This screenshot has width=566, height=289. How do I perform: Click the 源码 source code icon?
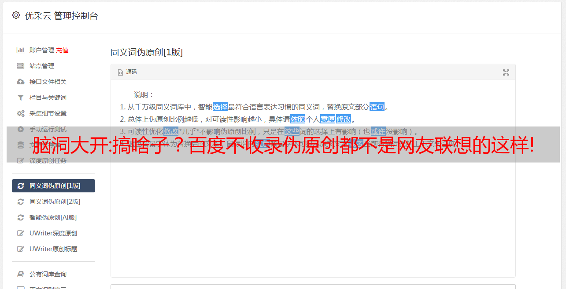coord(120,72)
